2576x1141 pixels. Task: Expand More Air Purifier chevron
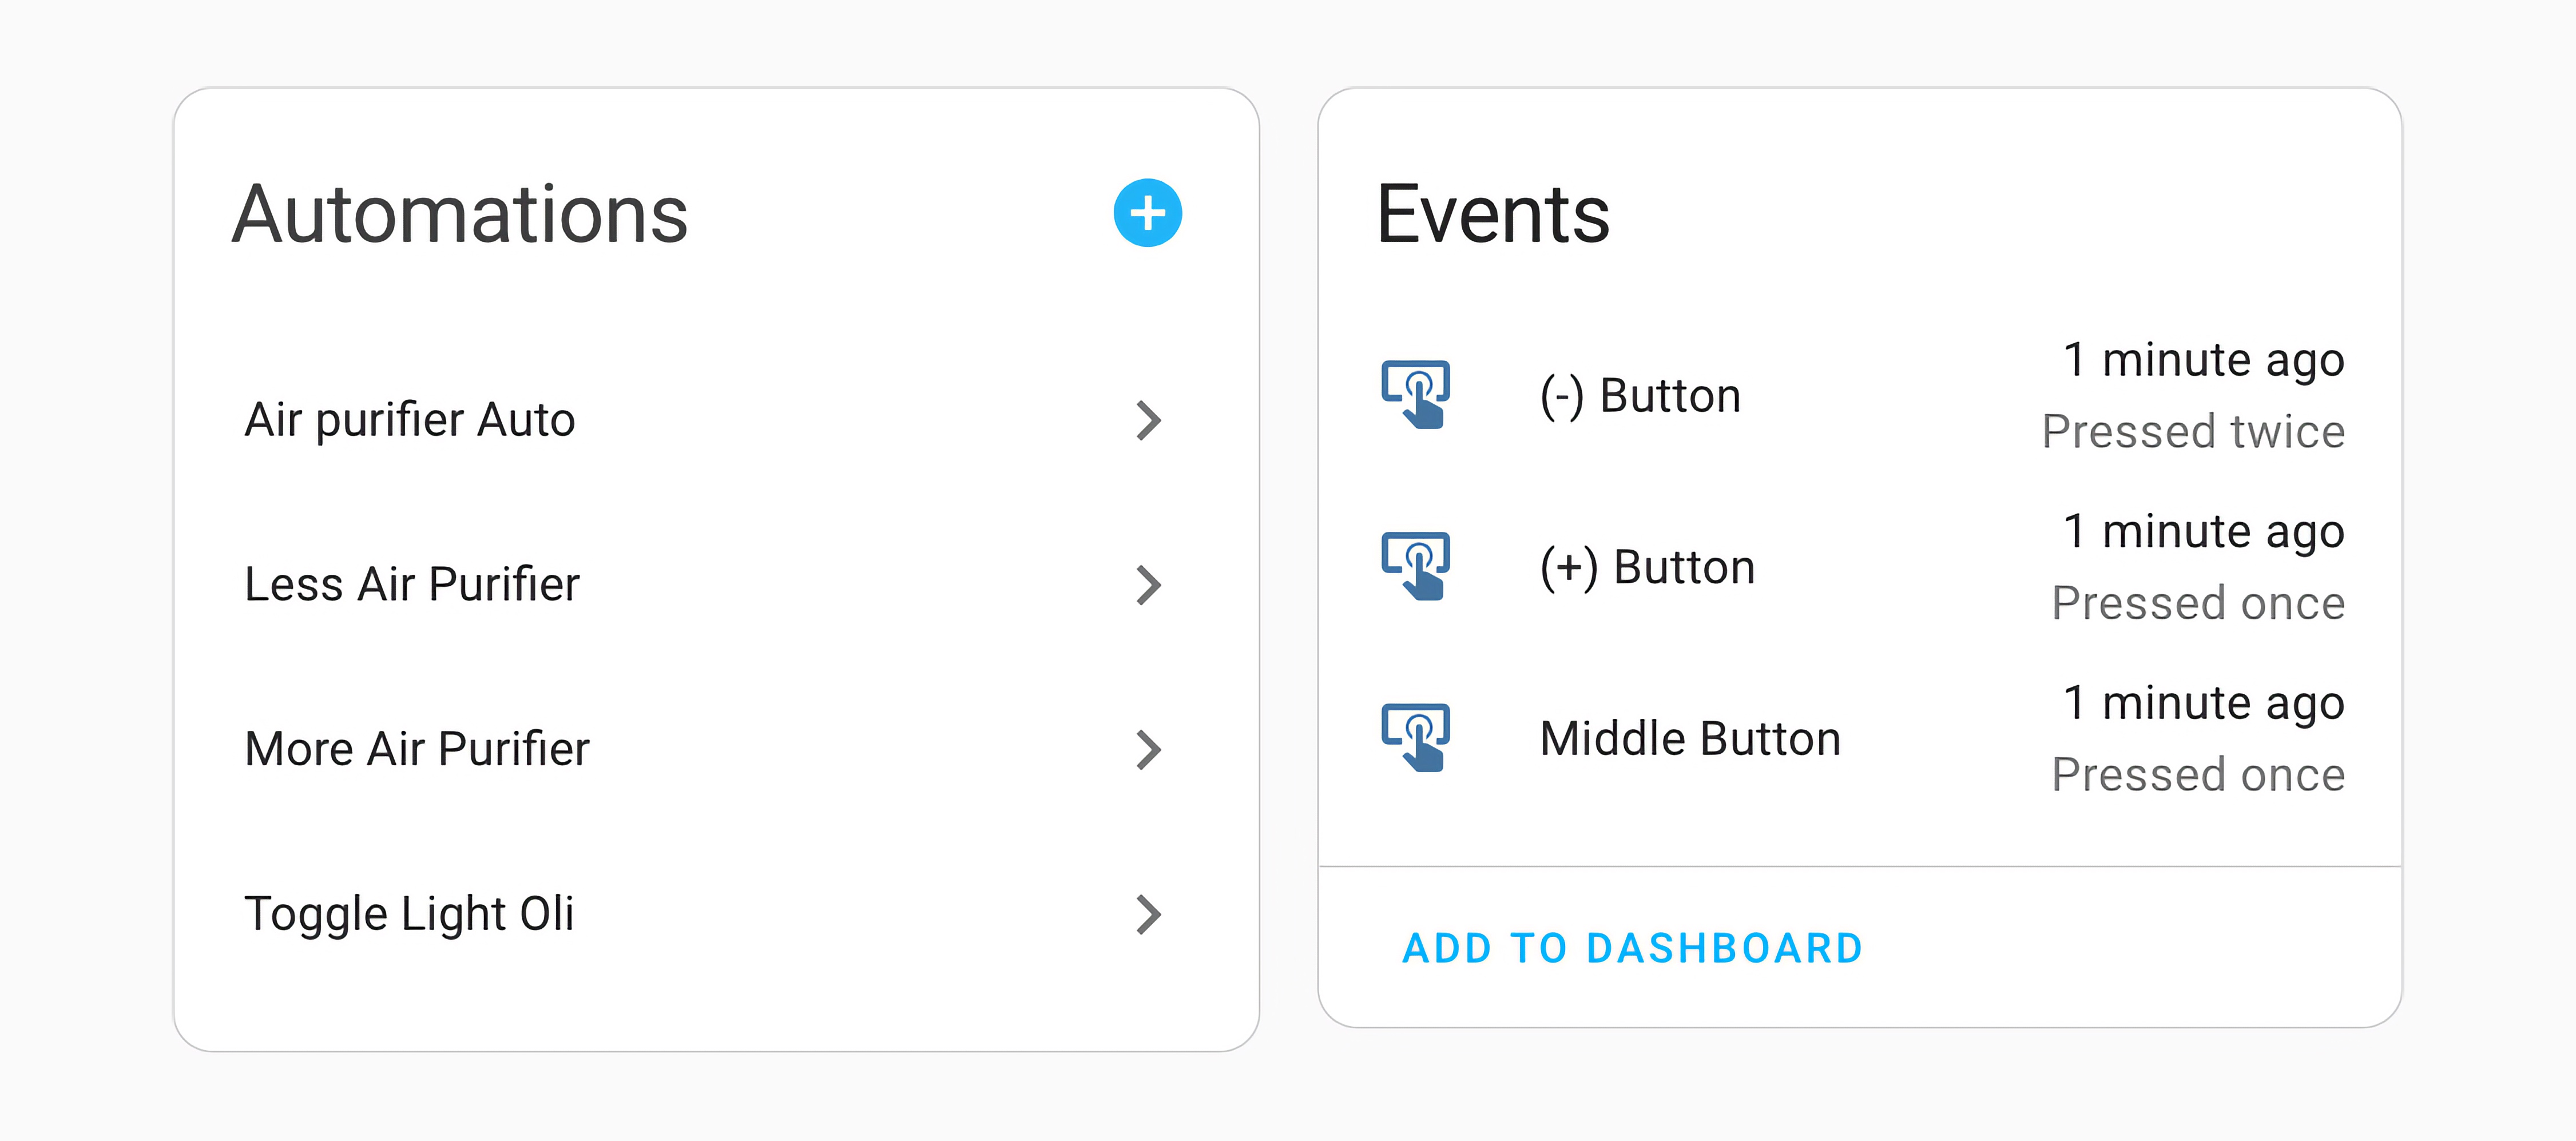[1148, 750]
